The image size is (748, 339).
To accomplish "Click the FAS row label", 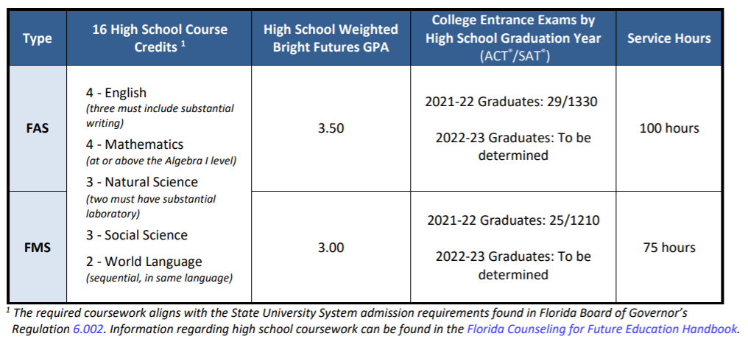I will click(38, 128).
